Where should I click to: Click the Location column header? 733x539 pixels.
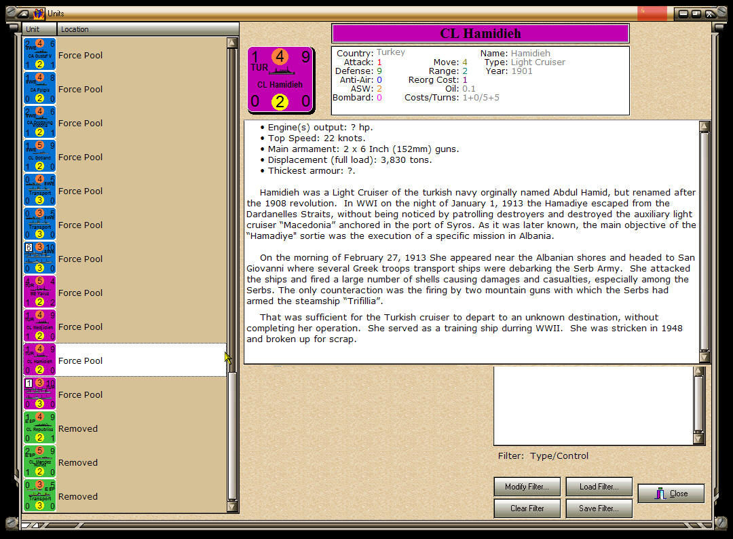point(148,29)
